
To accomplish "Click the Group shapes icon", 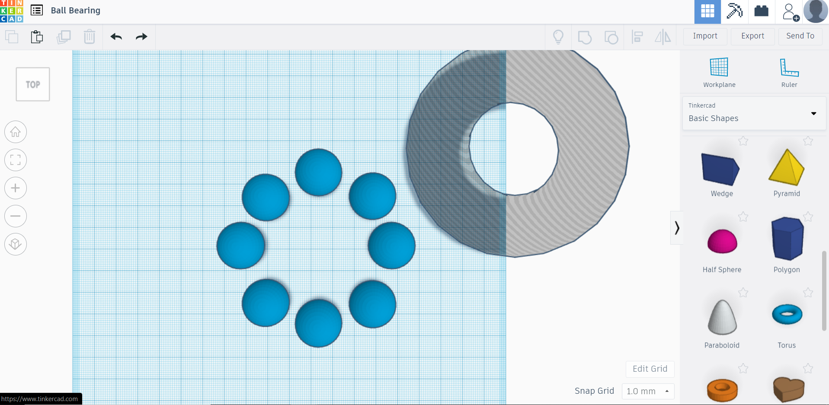I will tap(585, 37).
